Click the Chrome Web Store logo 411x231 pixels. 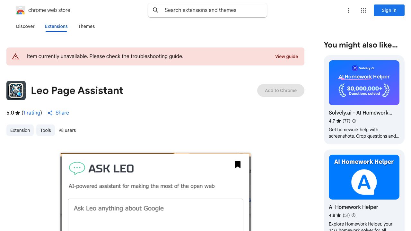pos(21,10)
